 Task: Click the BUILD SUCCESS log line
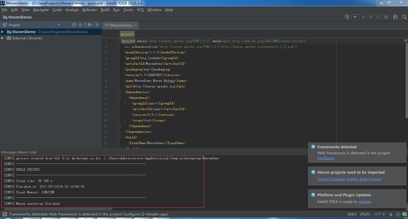[x=22, y=169]
